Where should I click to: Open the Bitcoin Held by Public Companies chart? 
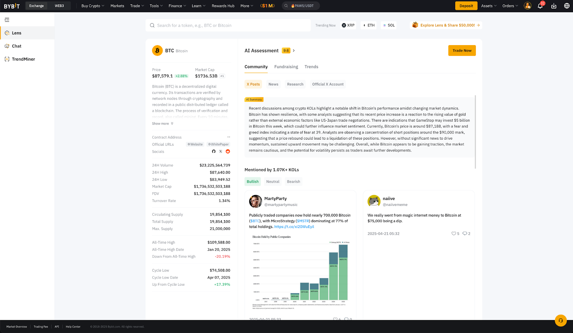coord(300,272)
